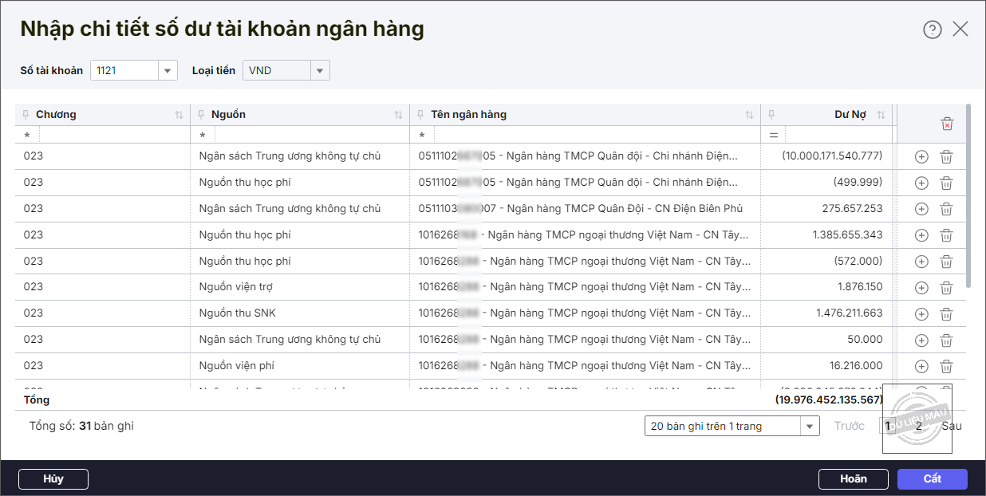Click the delete-all trash icon in header
The width and height of the screenshot is (986, 496).
pos(947,124)
